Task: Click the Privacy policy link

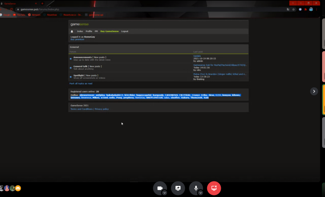Action: click(x=102, y=109)
